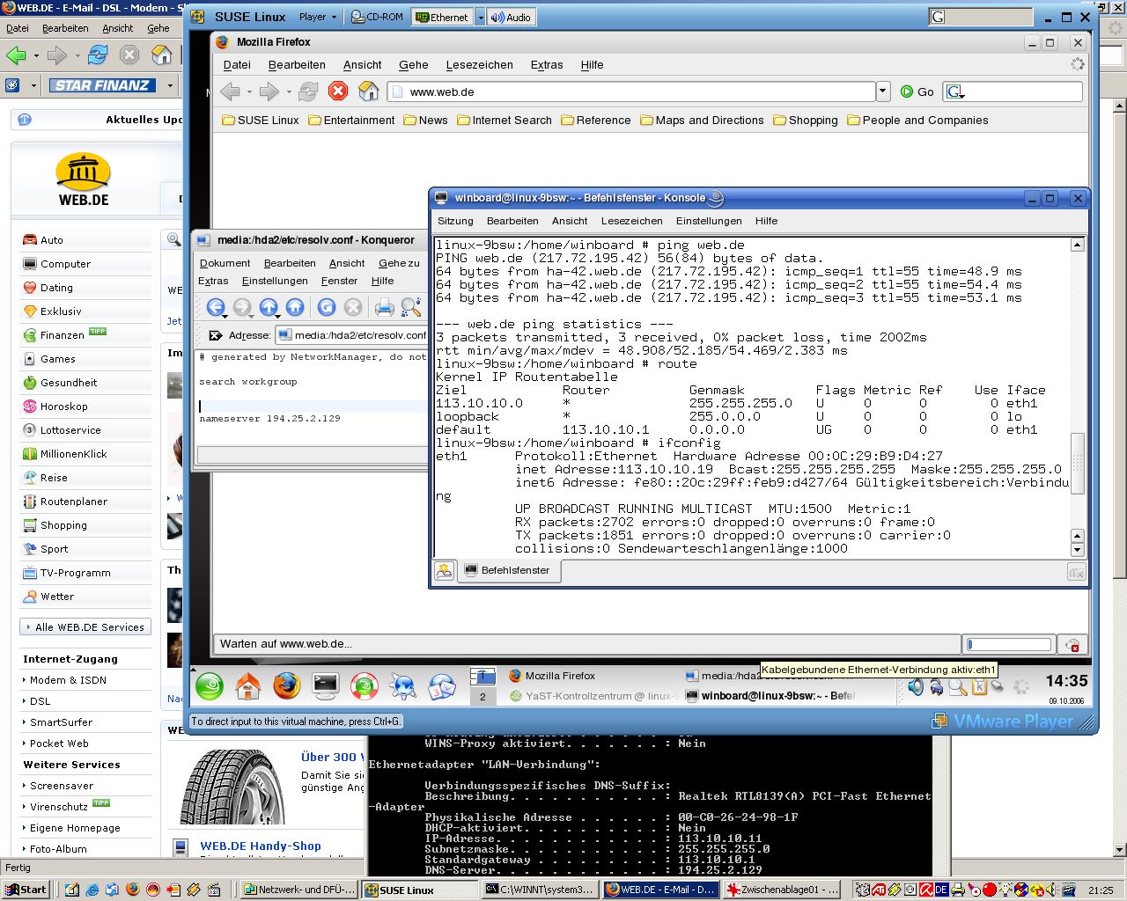Click the Finanzen sidebar link on WEB.DE
Viewport: 1127px width, 901px height.
pyautogui.click(x=63, y=335)
